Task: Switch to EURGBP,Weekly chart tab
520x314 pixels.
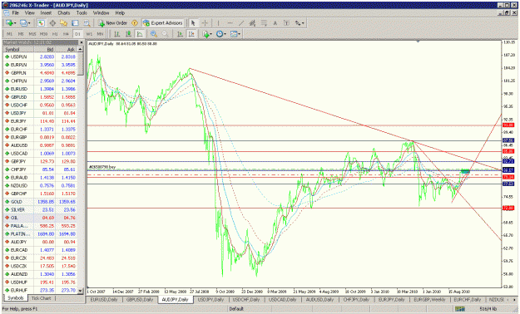Action: tap(429, 299)
